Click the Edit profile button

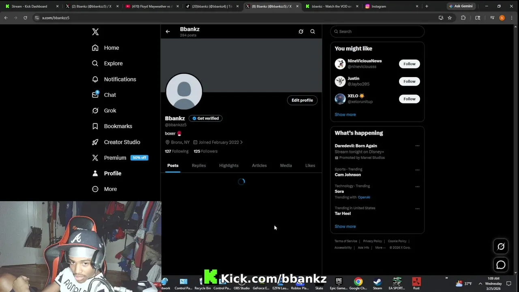(302, 100)
